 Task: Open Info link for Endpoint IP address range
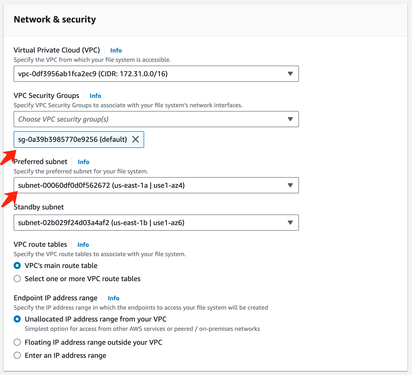pyautogui.click(x=113, y=298)
